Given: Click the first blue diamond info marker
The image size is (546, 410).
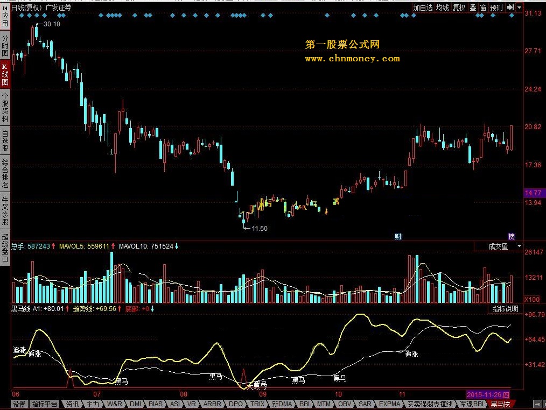Looking at the screenshot, I should click(x=22, y=15).
